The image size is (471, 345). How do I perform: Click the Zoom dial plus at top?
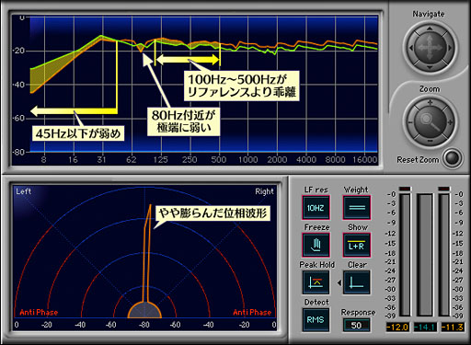point(430,102)
